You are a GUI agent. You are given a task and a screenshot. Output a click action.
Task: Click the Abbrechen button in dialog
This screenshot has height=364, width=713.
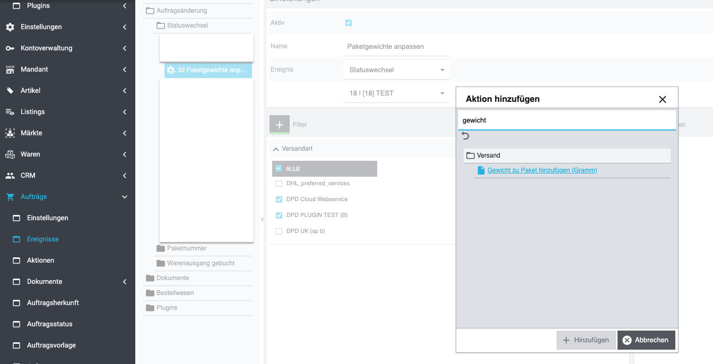646,340
